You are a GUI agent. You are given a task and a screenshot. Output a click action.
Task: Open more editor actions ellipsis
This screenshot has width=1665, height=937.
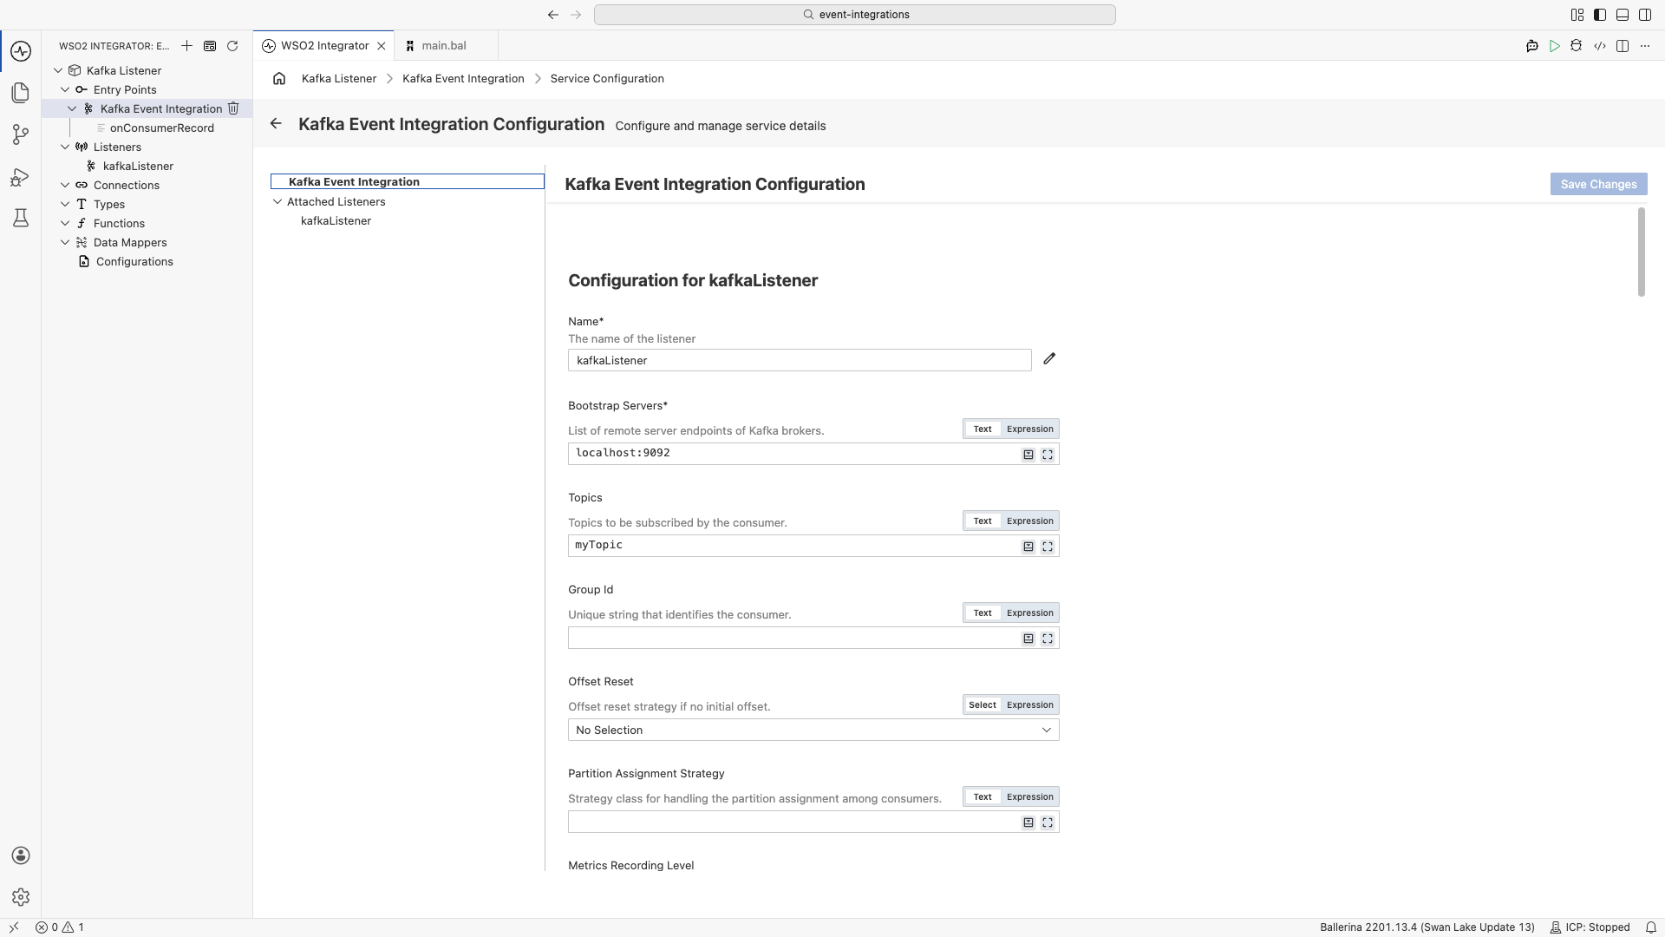click(1645, 46)
